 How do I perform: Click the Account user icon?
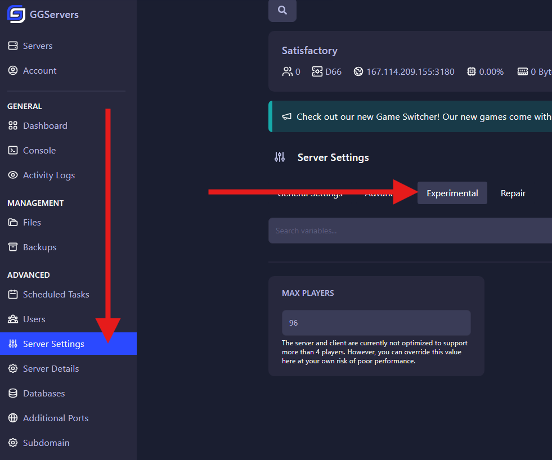pyautogui.click(x=13, y=71)
